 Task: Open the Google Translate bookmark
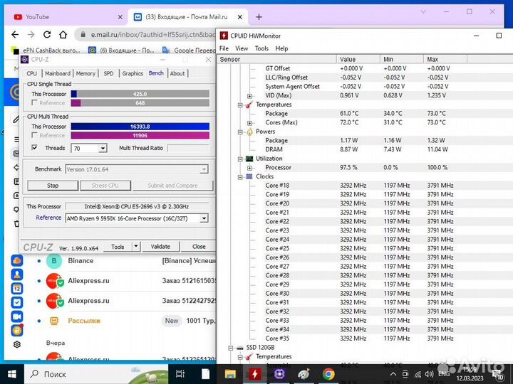189,50
